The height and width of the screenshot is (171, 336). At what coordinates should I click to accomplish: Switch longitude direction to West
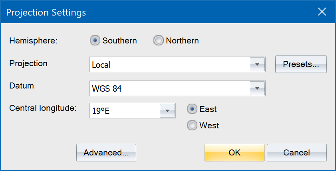(193, 126)
